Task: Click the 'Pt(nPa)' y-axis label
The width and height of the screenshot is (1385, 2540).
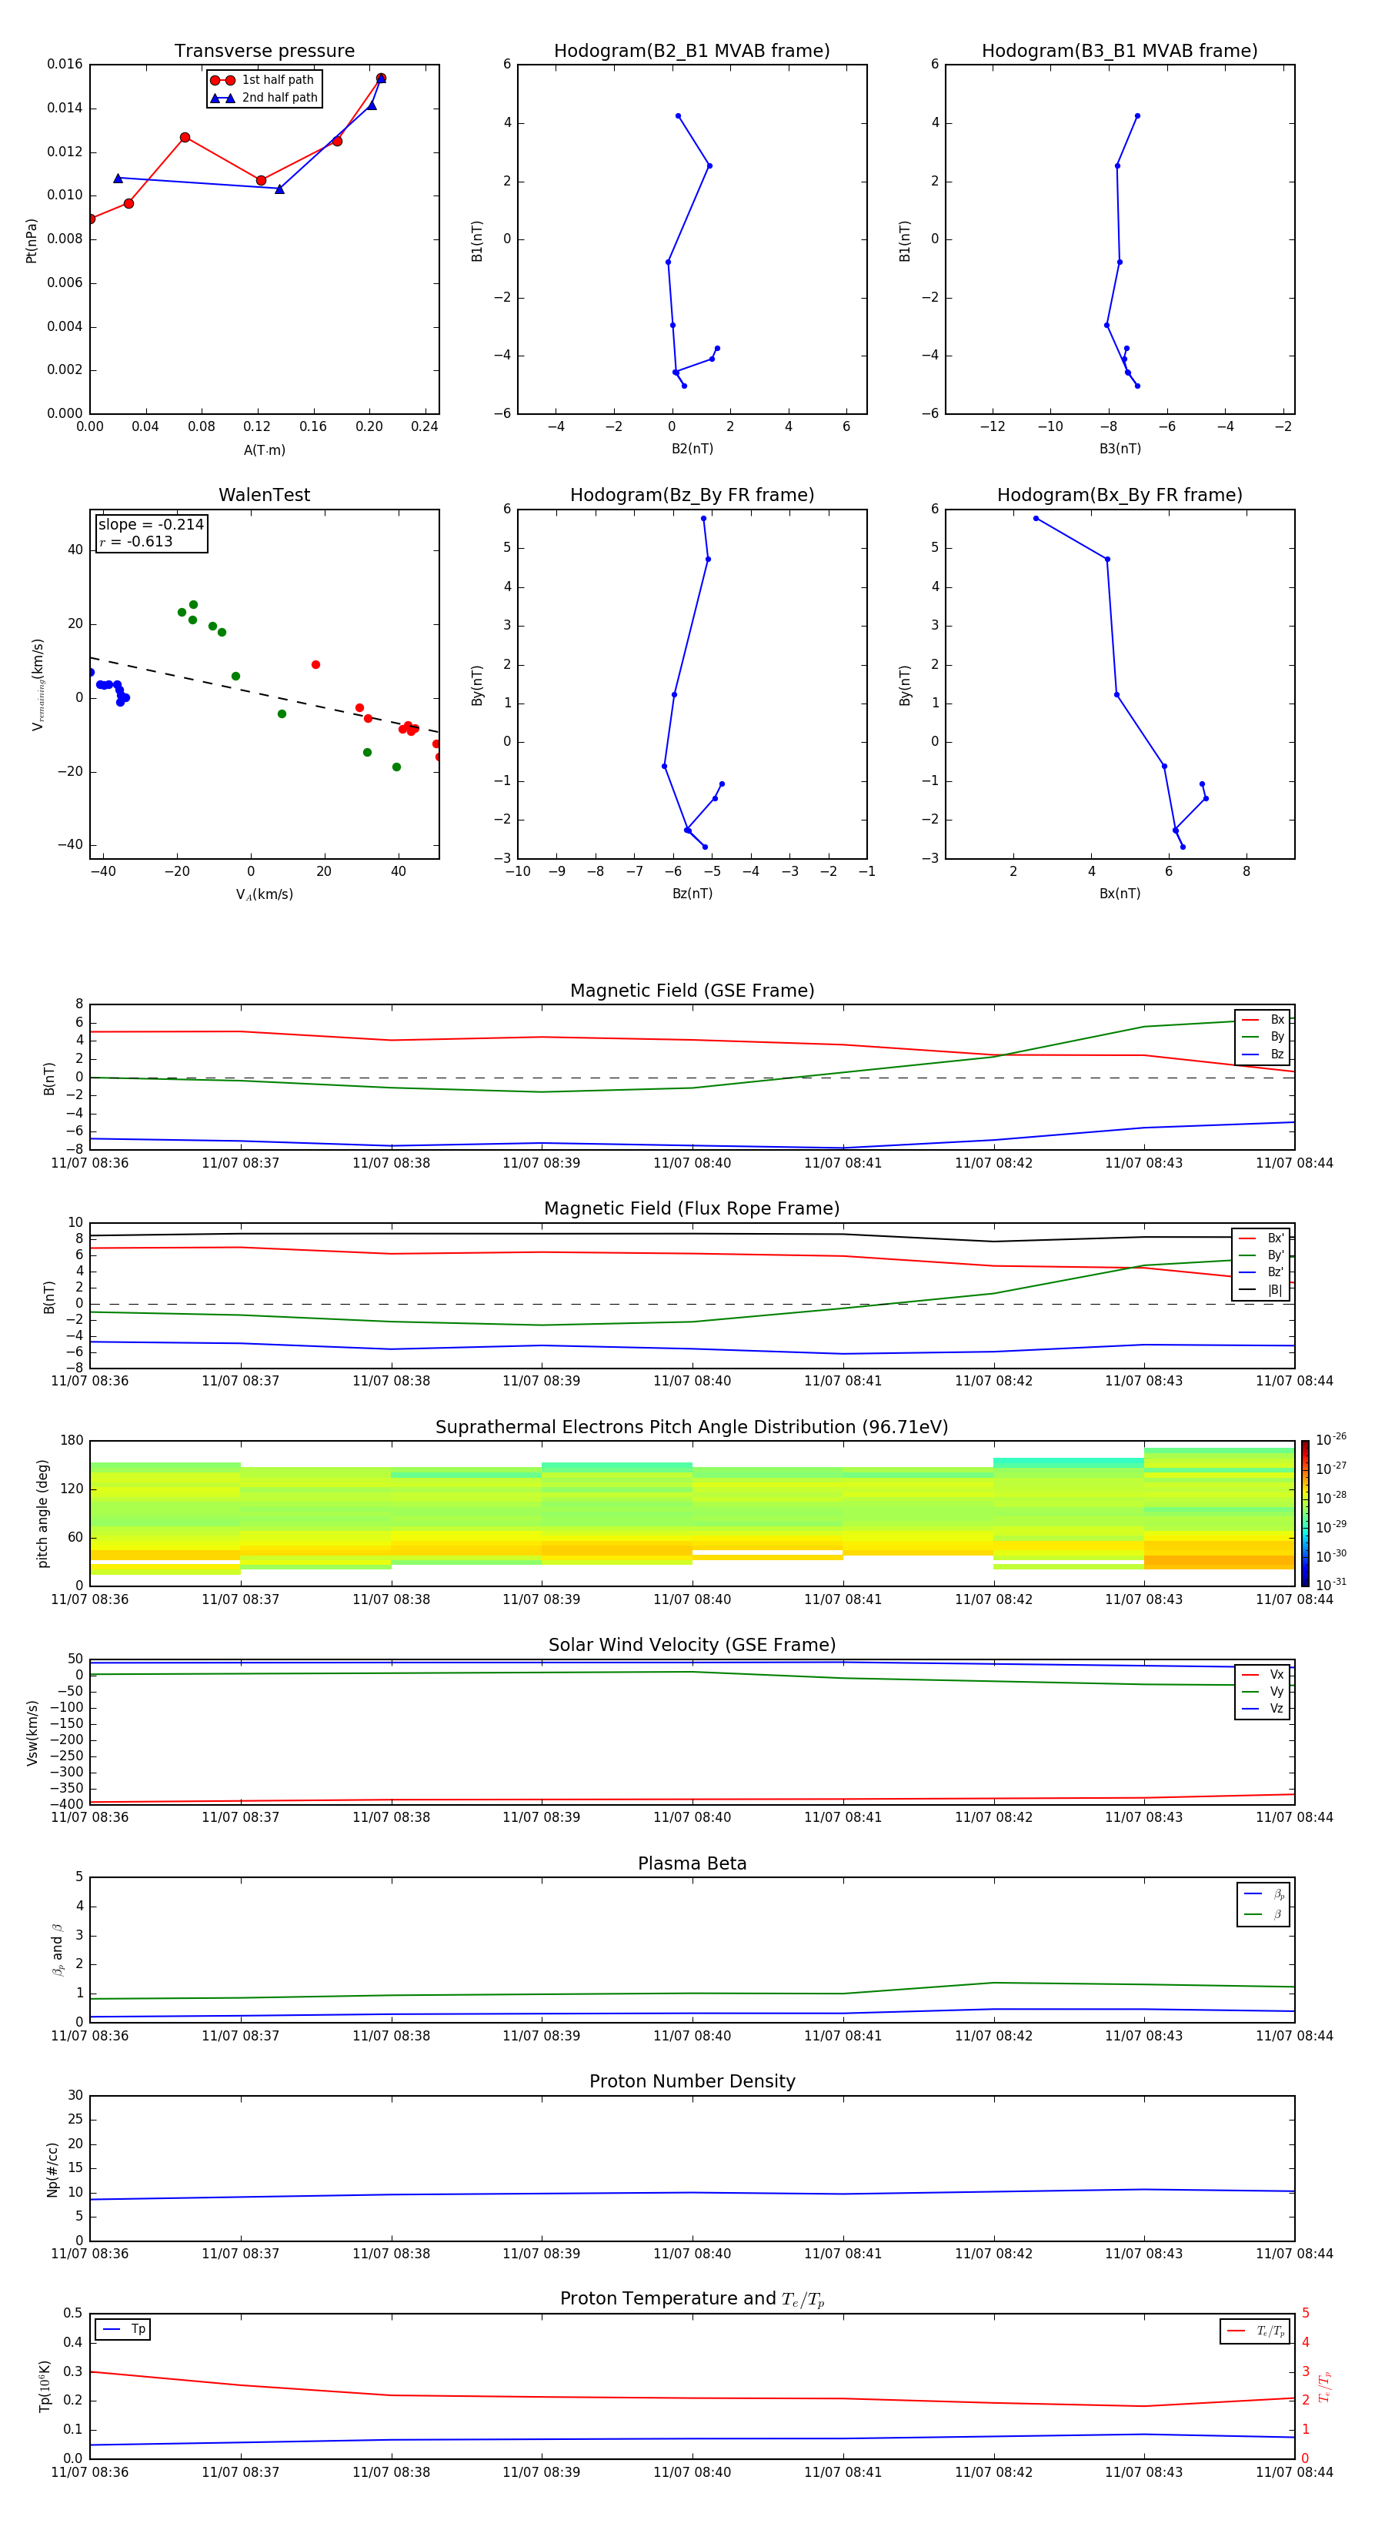Action: click(x=32, y=241)
